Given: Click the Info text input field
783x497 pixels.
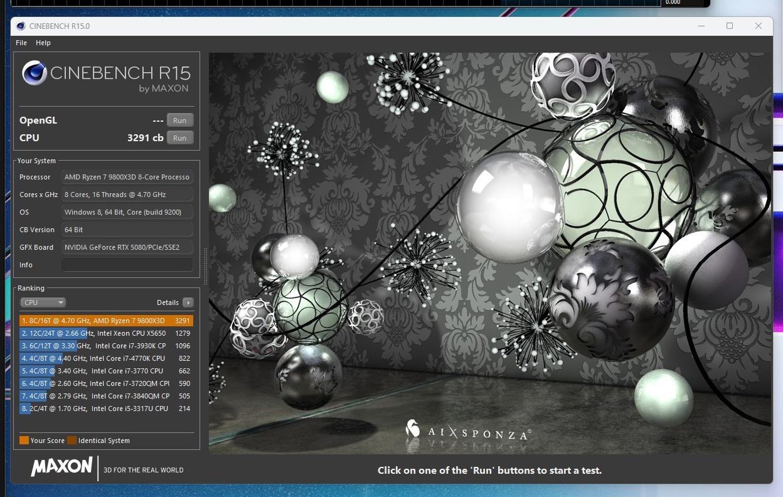Looking at the screenshot, I should (x=127, y=265).
